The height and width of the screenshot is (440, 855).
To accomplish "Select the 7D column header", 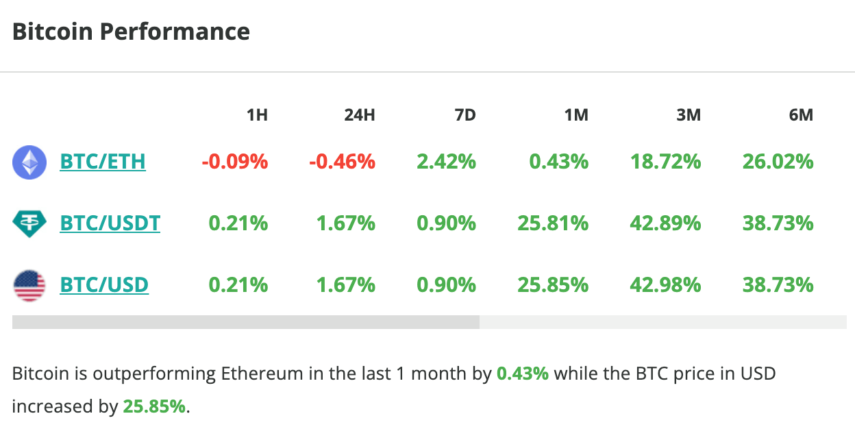I will pyautogui.click(x=465, y=115).
